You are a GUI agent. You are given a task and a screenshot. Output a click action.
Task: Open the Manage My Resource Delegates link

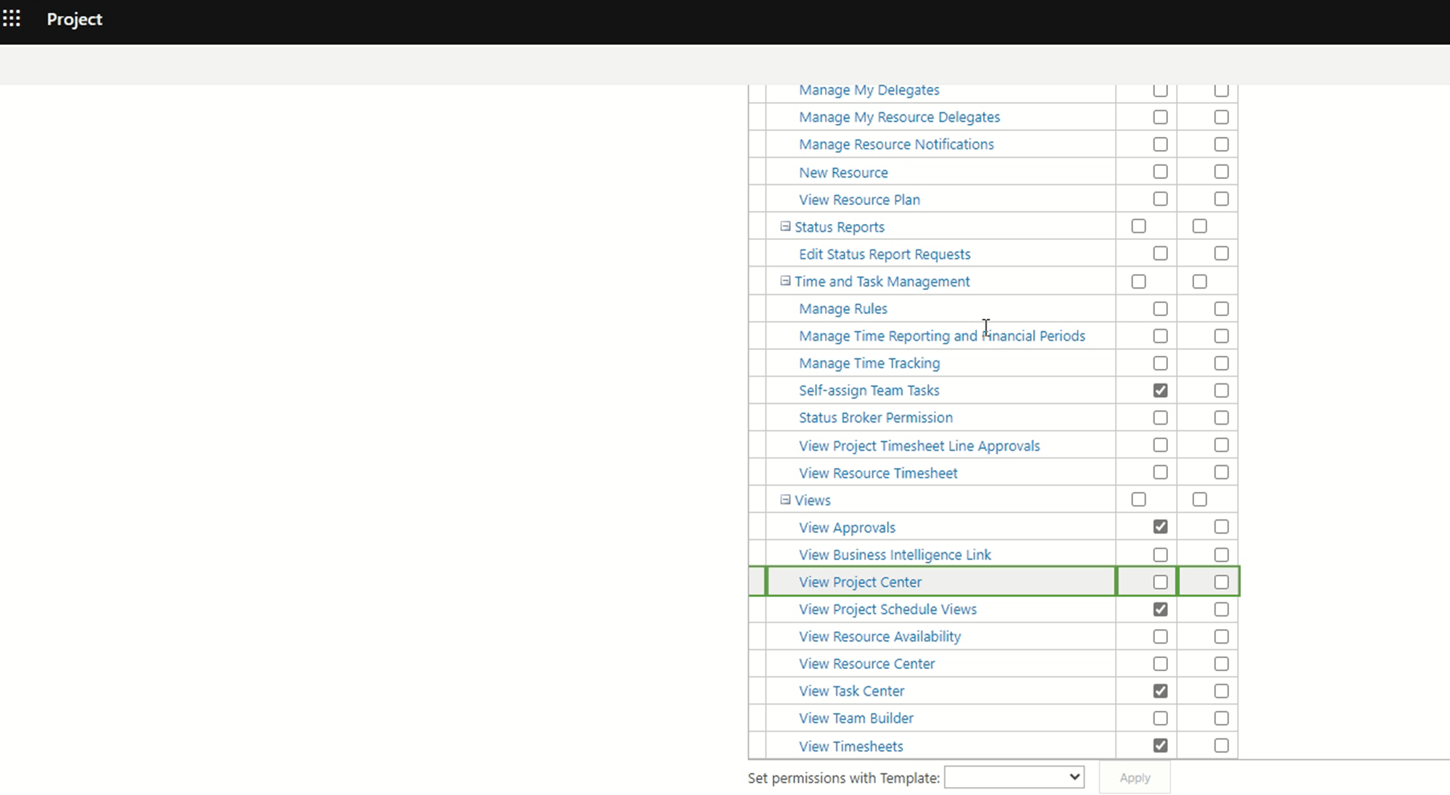(x=899, y=117)
